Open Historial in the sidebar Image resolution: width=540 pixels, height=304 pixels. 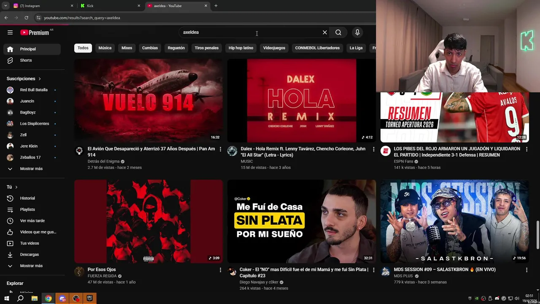pyautogui.click(x=32, y=198)
